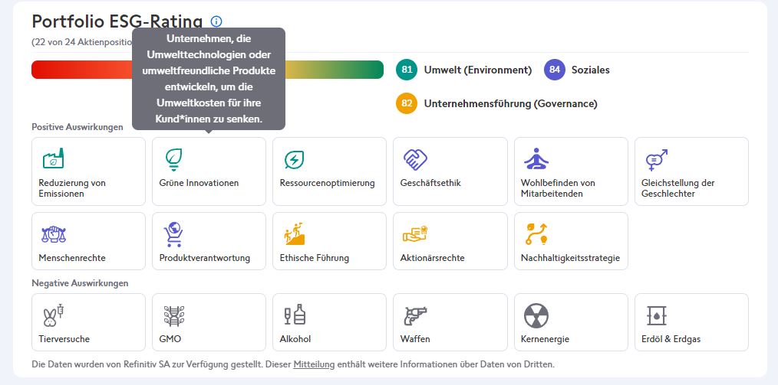The height and width of the screenshot is (385, 778).
Task: Click the Refinitiv SA data notice text
Action: point(293,364)
